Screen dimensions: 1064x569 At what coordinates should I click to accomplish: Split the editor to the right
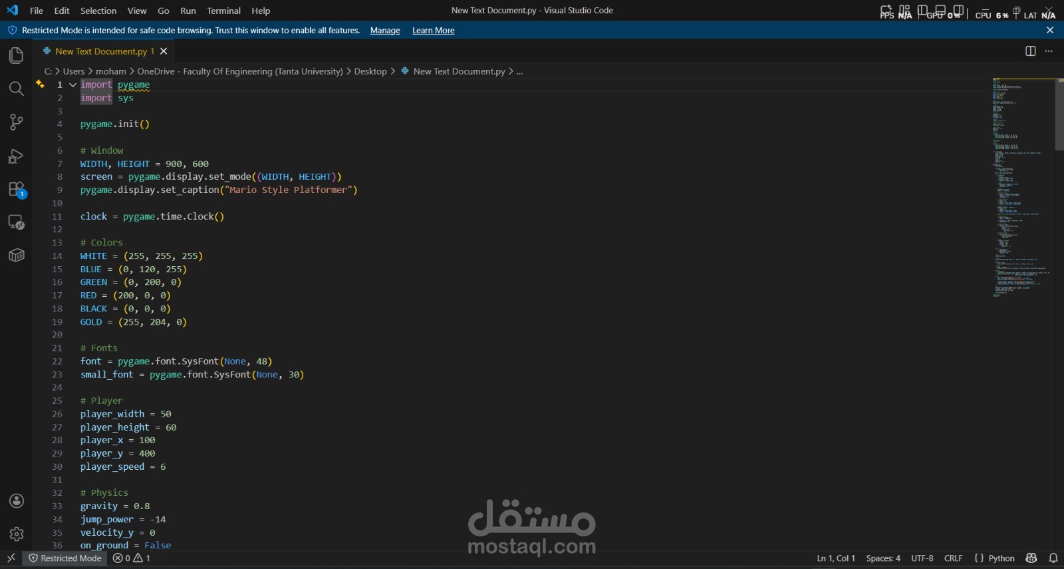tap(1031, 51)
